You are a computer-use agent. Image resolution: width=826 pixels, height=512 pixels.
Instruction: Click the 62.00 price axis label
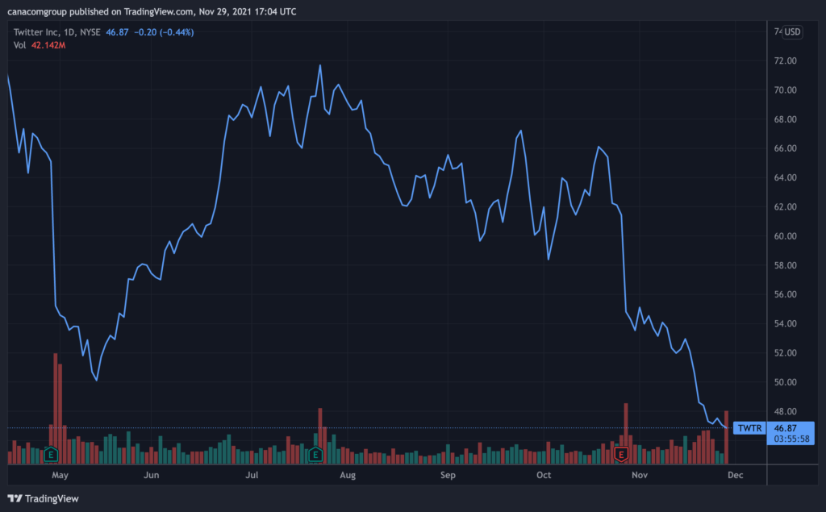786,206
